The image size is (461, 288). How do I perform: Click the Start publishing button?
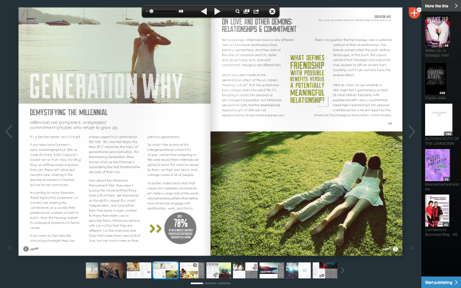pos(441,282)
